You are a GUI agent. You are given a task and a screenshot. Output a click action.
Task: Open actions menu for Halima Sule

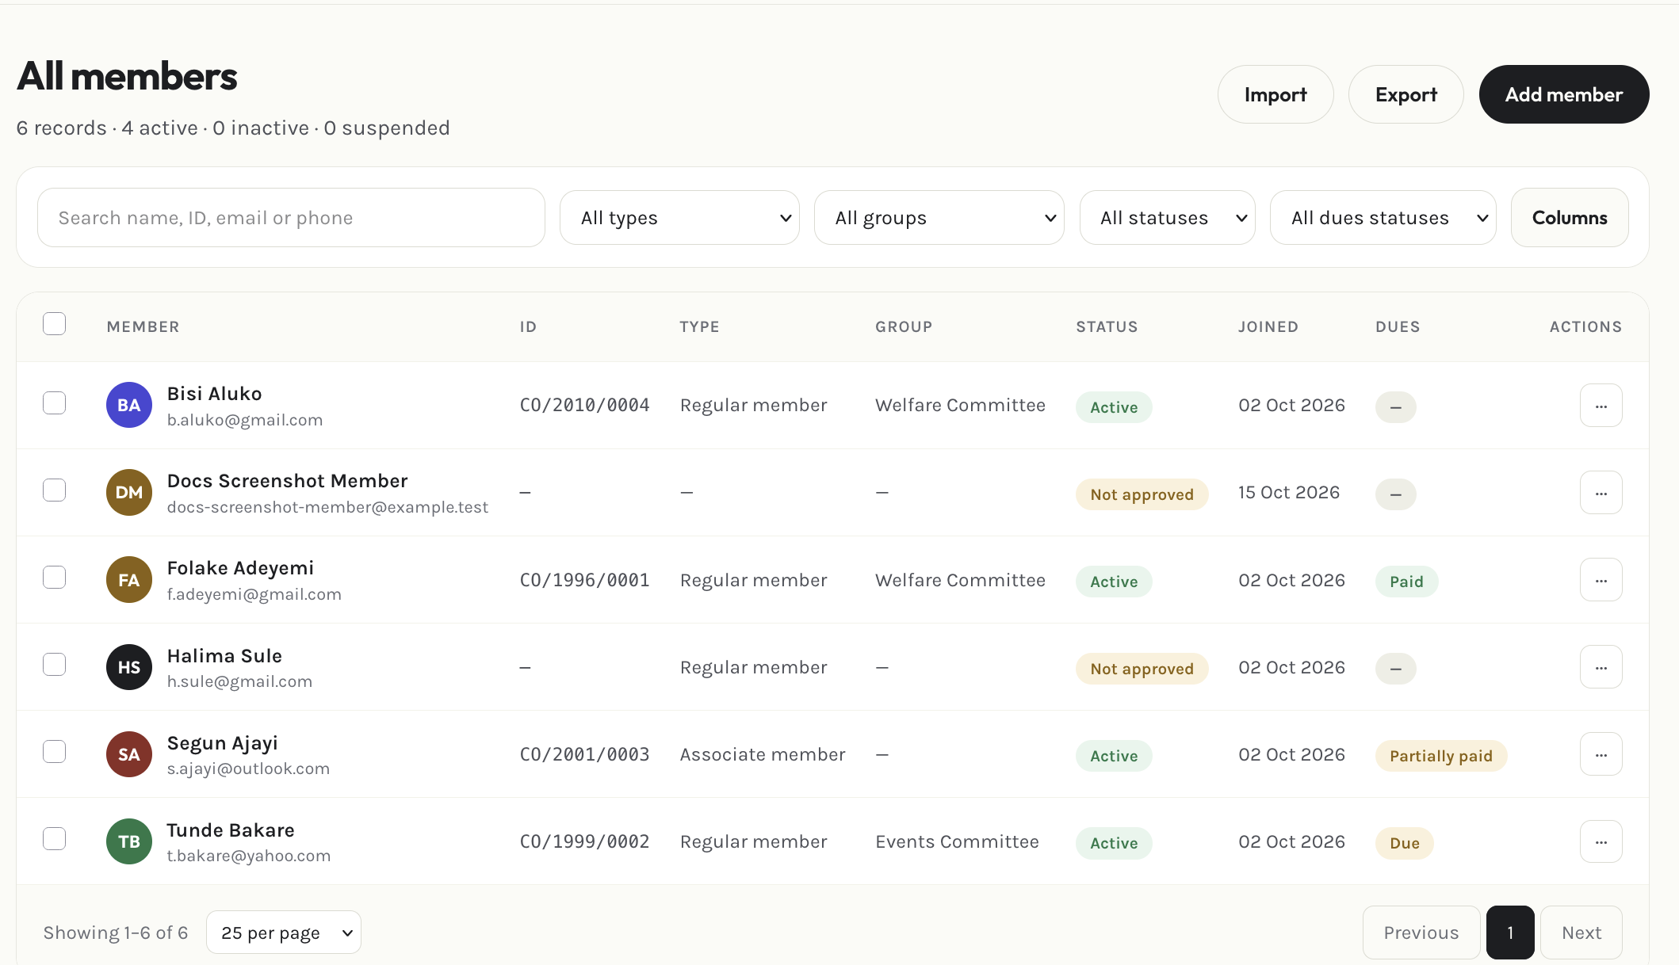(x=1601, y=667)
